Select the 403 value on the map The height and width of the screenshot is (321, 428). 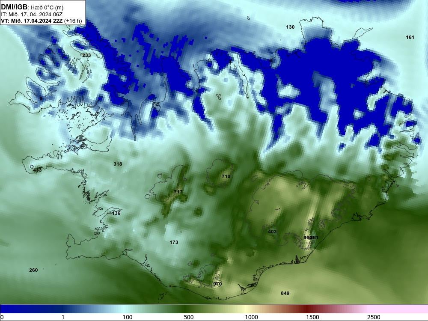tap(272, 232)
